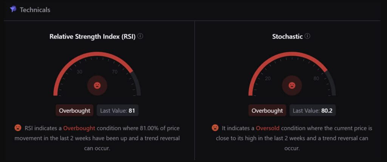This screenshot has height=162, width=387.
Task: Click the 70 mark on RSI gauge
Action: 115,72
